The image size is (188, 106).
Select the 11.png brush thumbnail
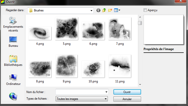(120, 66)
